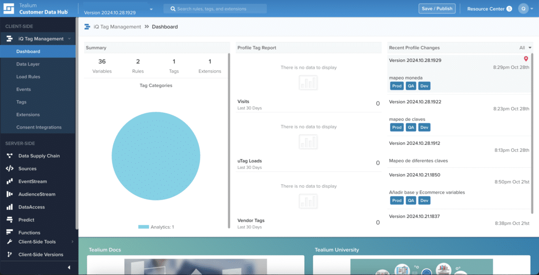The image size is (539, 275).
Task: Click the Tag Categories pie chart
Action: click(x=156, y=156)
